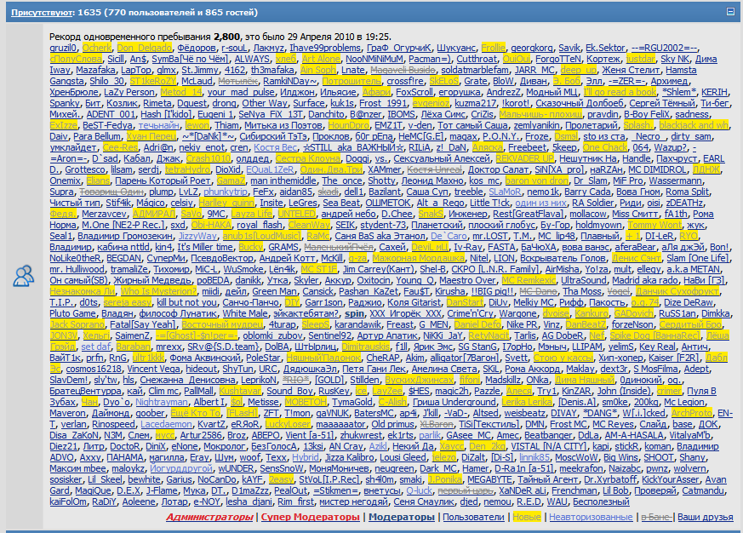743x533 pixels.
Task: Click the username Архимед
Action: click(x=669, y=81)
